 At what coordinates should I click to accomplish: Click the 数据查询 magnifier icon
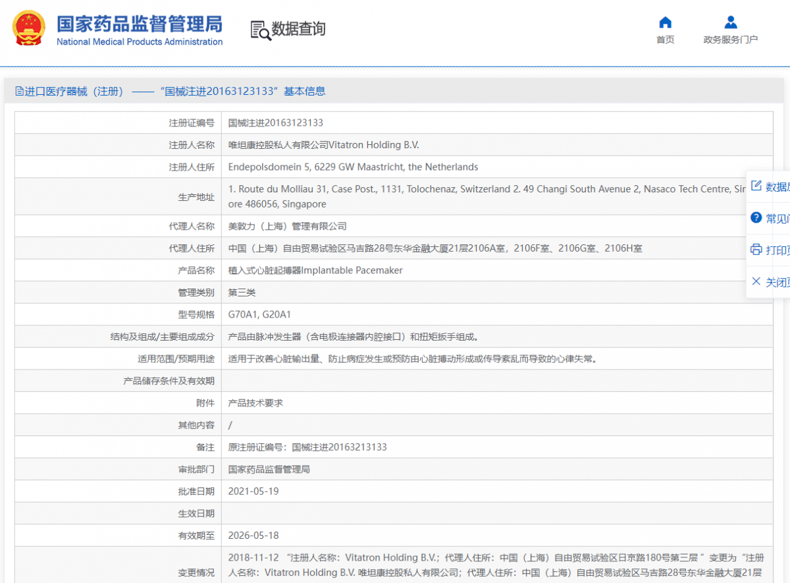click(x=261, y=30)
